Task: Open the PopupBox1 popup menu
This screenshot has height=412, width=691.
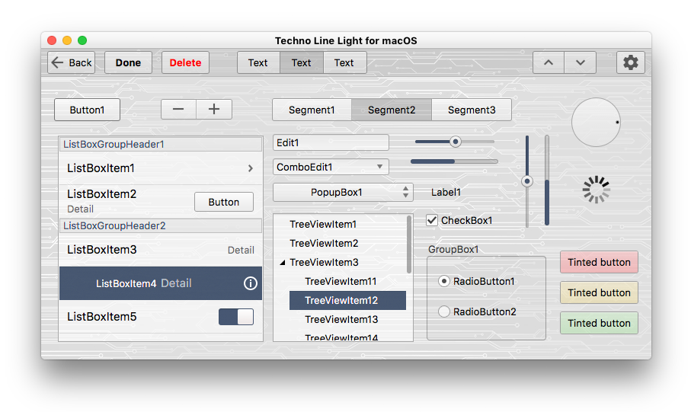Action: 343,193
